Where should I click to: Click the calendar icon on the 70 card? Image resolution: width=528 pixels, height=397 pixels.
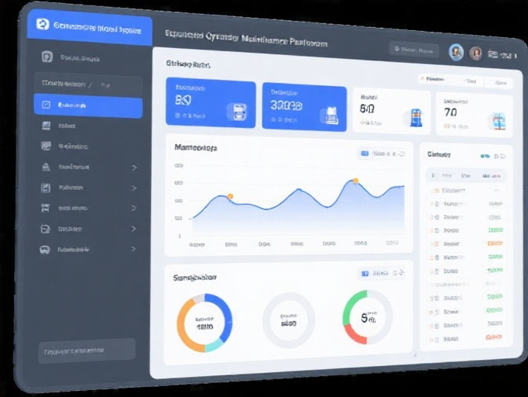click(497, 122)
